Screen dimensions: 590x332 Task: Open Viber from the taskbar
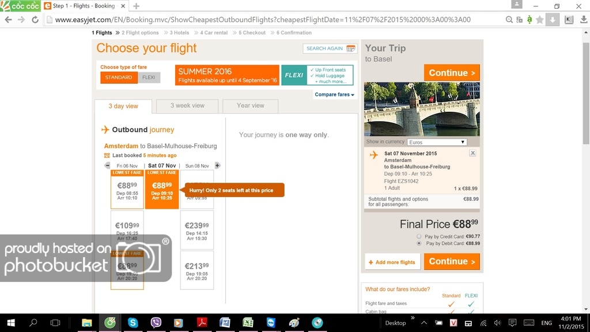click(x=156, y=323)
